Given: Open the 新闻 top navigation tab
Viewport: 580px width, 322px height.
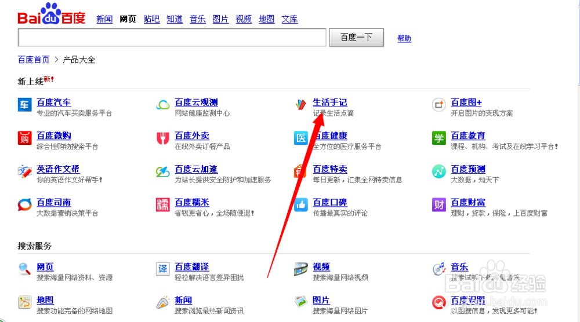Looking at the screenshot, I should pyautogui.click(x=104, y=19).
